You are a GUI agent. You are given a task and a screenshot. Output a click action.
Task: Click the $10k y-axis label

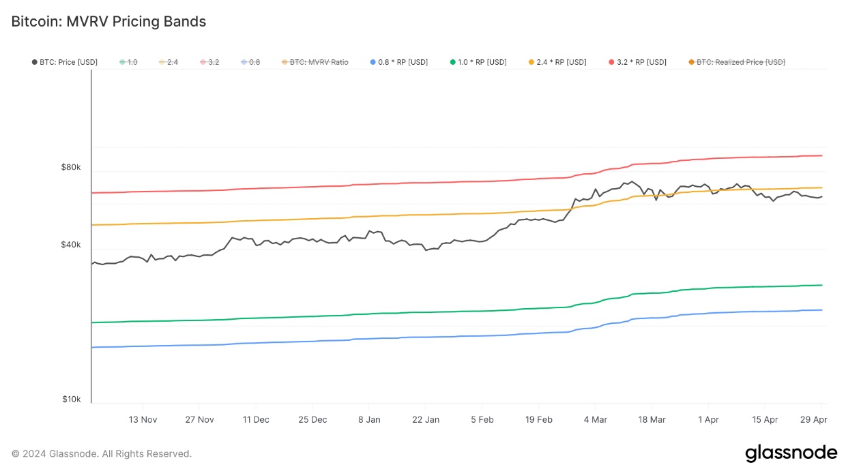click(x=71, y=400)
